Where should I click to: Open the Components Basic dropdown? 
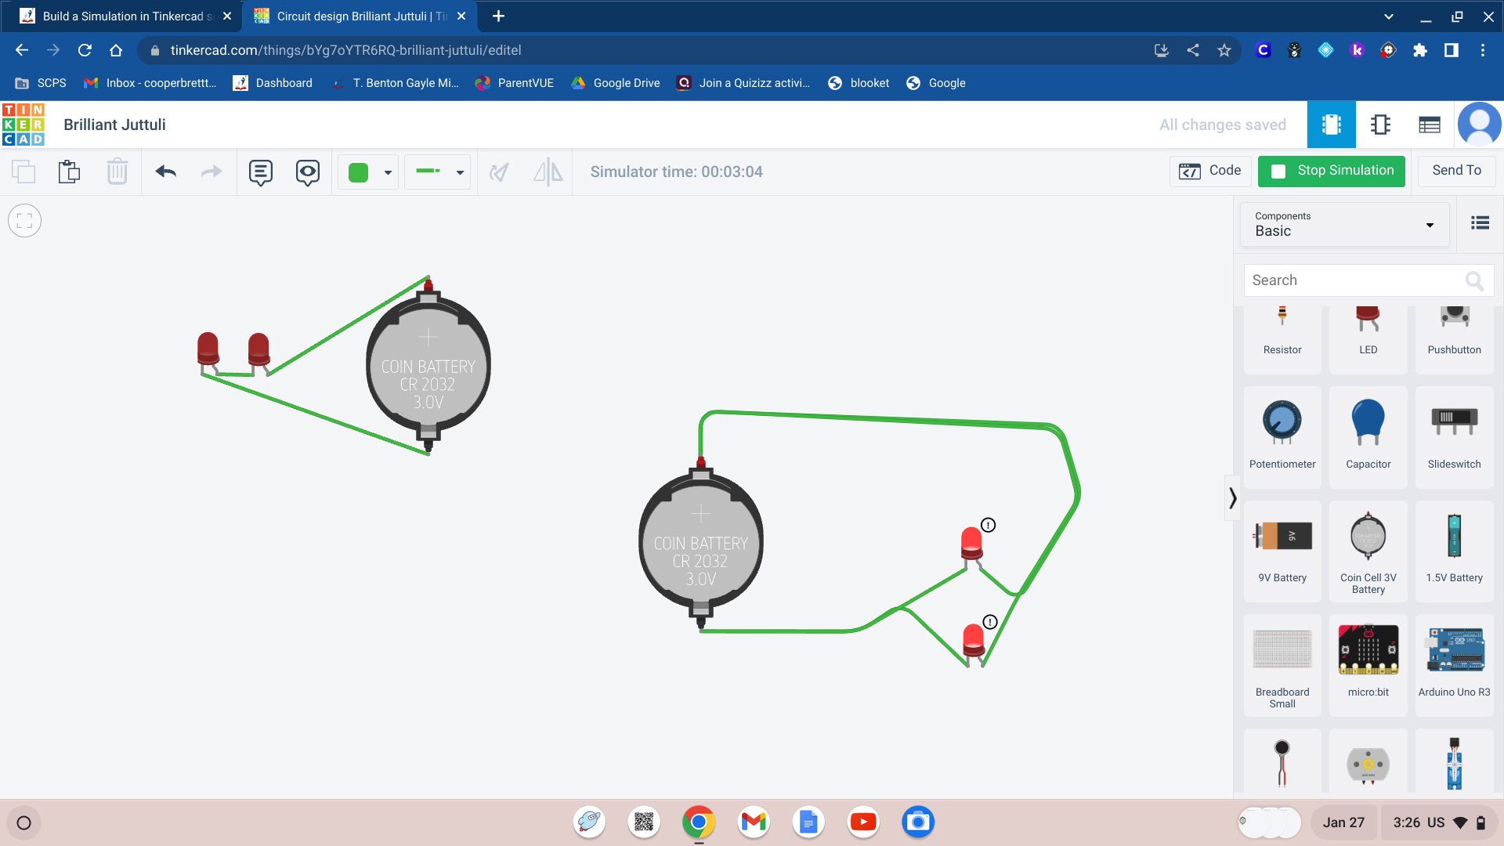[1343, 225]
